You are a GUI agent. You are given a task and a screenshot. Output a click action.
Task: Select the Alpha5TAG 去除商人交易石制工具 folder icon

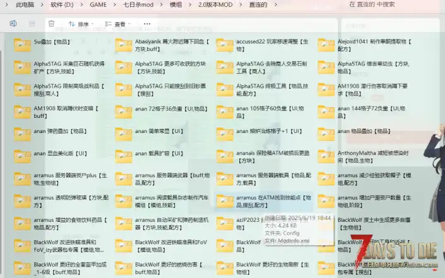(225, 67)
